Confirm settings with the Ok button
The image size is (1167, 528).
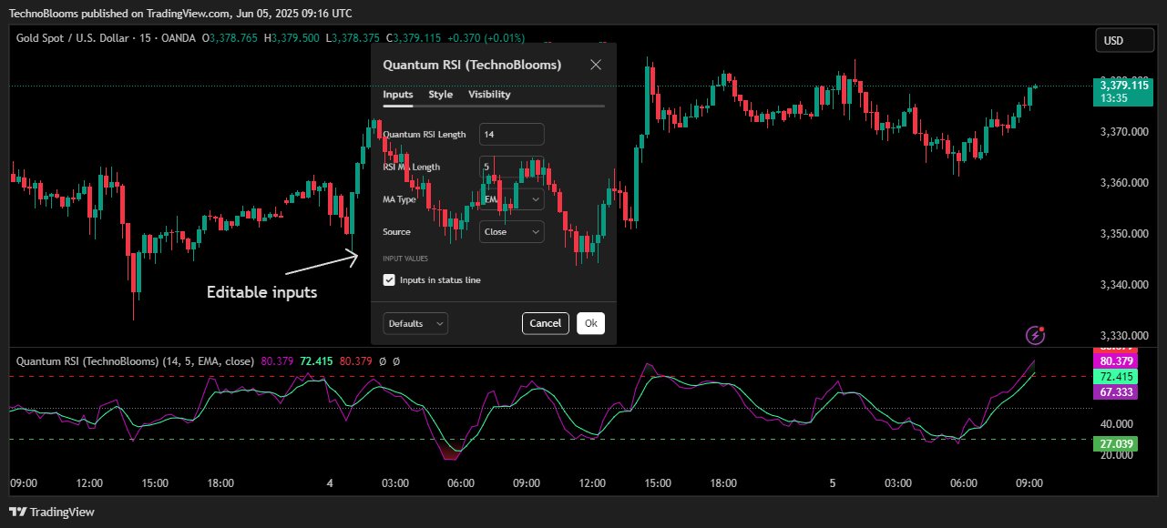(590, 323)
